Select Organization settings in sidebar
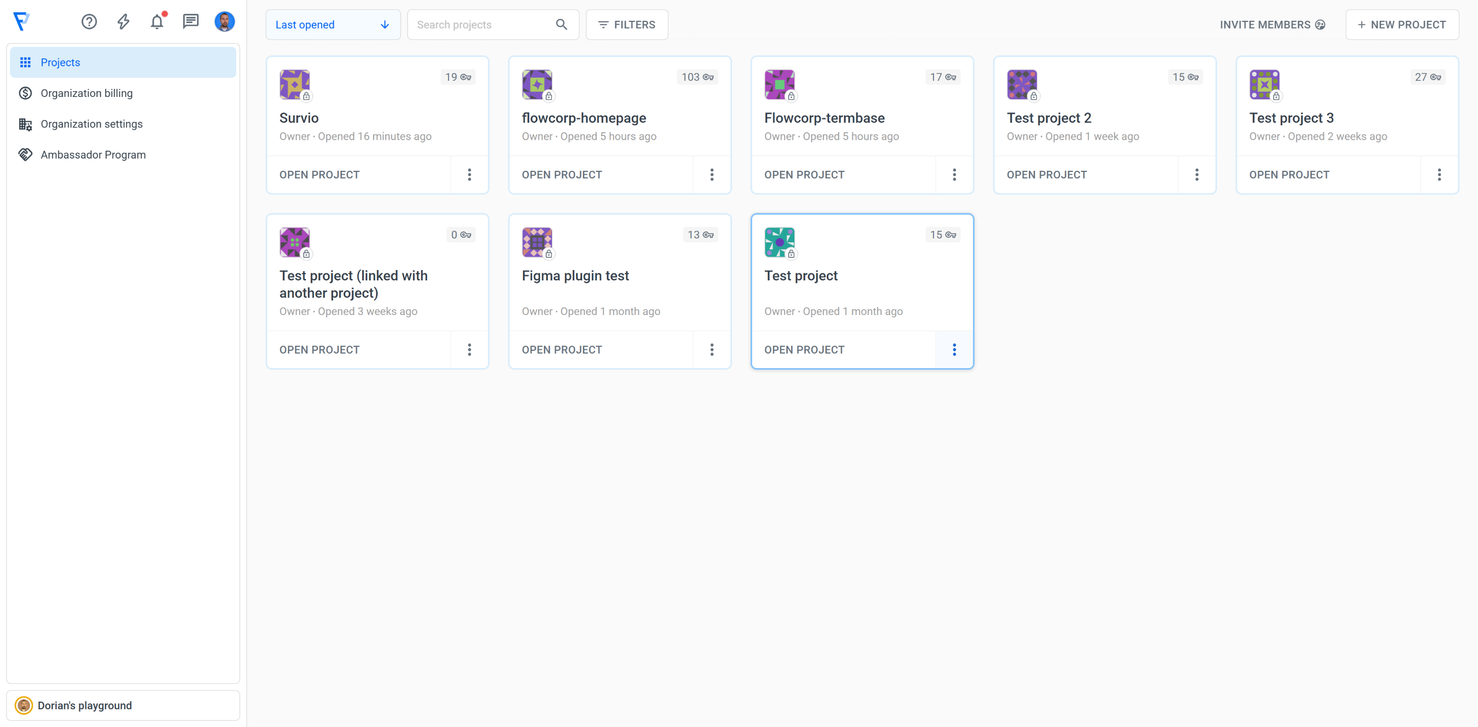The width and height of the screenshot is (1478, 727). click(x=91, y=124)
